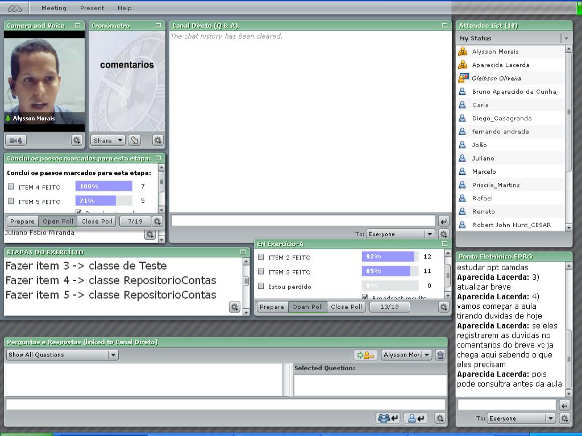The height and width of the screenshot is (436, 582).
Task: Click Close Poll in the 7/19 poll
Action: (x=97, y=221)
